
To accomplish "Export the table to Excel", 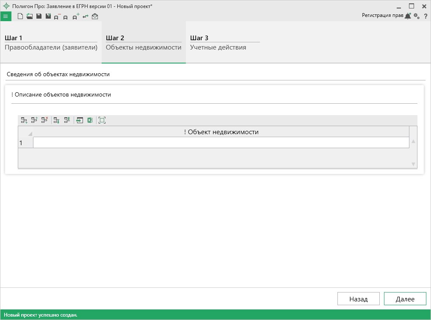I will click(90, 120).
